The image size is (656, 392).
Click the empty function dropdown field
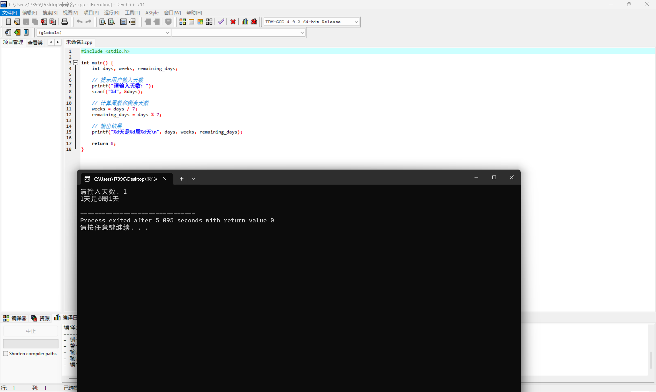(238, 33)
